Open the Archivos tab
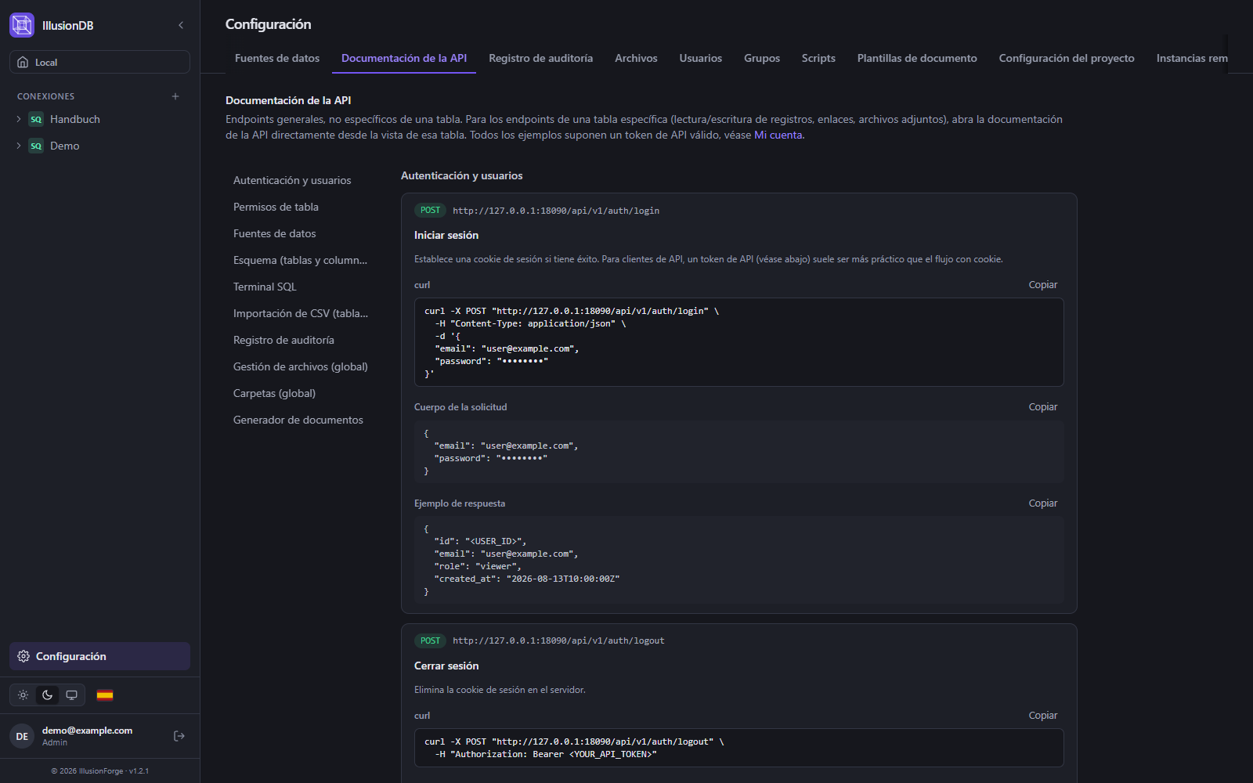Image resolution: width=1253 pixels, height=783 pixels. click(x=636, y=58)
